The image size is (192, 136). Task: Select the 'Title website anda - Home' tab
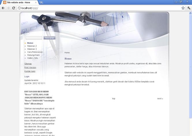pyautogui.click(x=20, y=2)
